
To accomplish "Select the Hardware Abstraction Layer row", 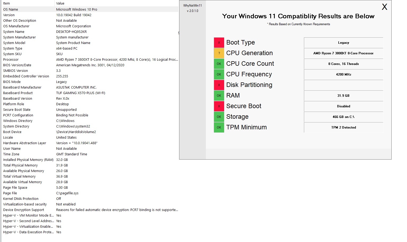I will click(90, 143).
